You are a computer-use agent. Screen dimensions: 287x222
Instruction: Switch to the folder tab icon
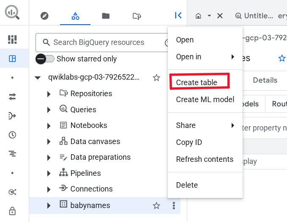pyautogui.click(x=106, y=16)
